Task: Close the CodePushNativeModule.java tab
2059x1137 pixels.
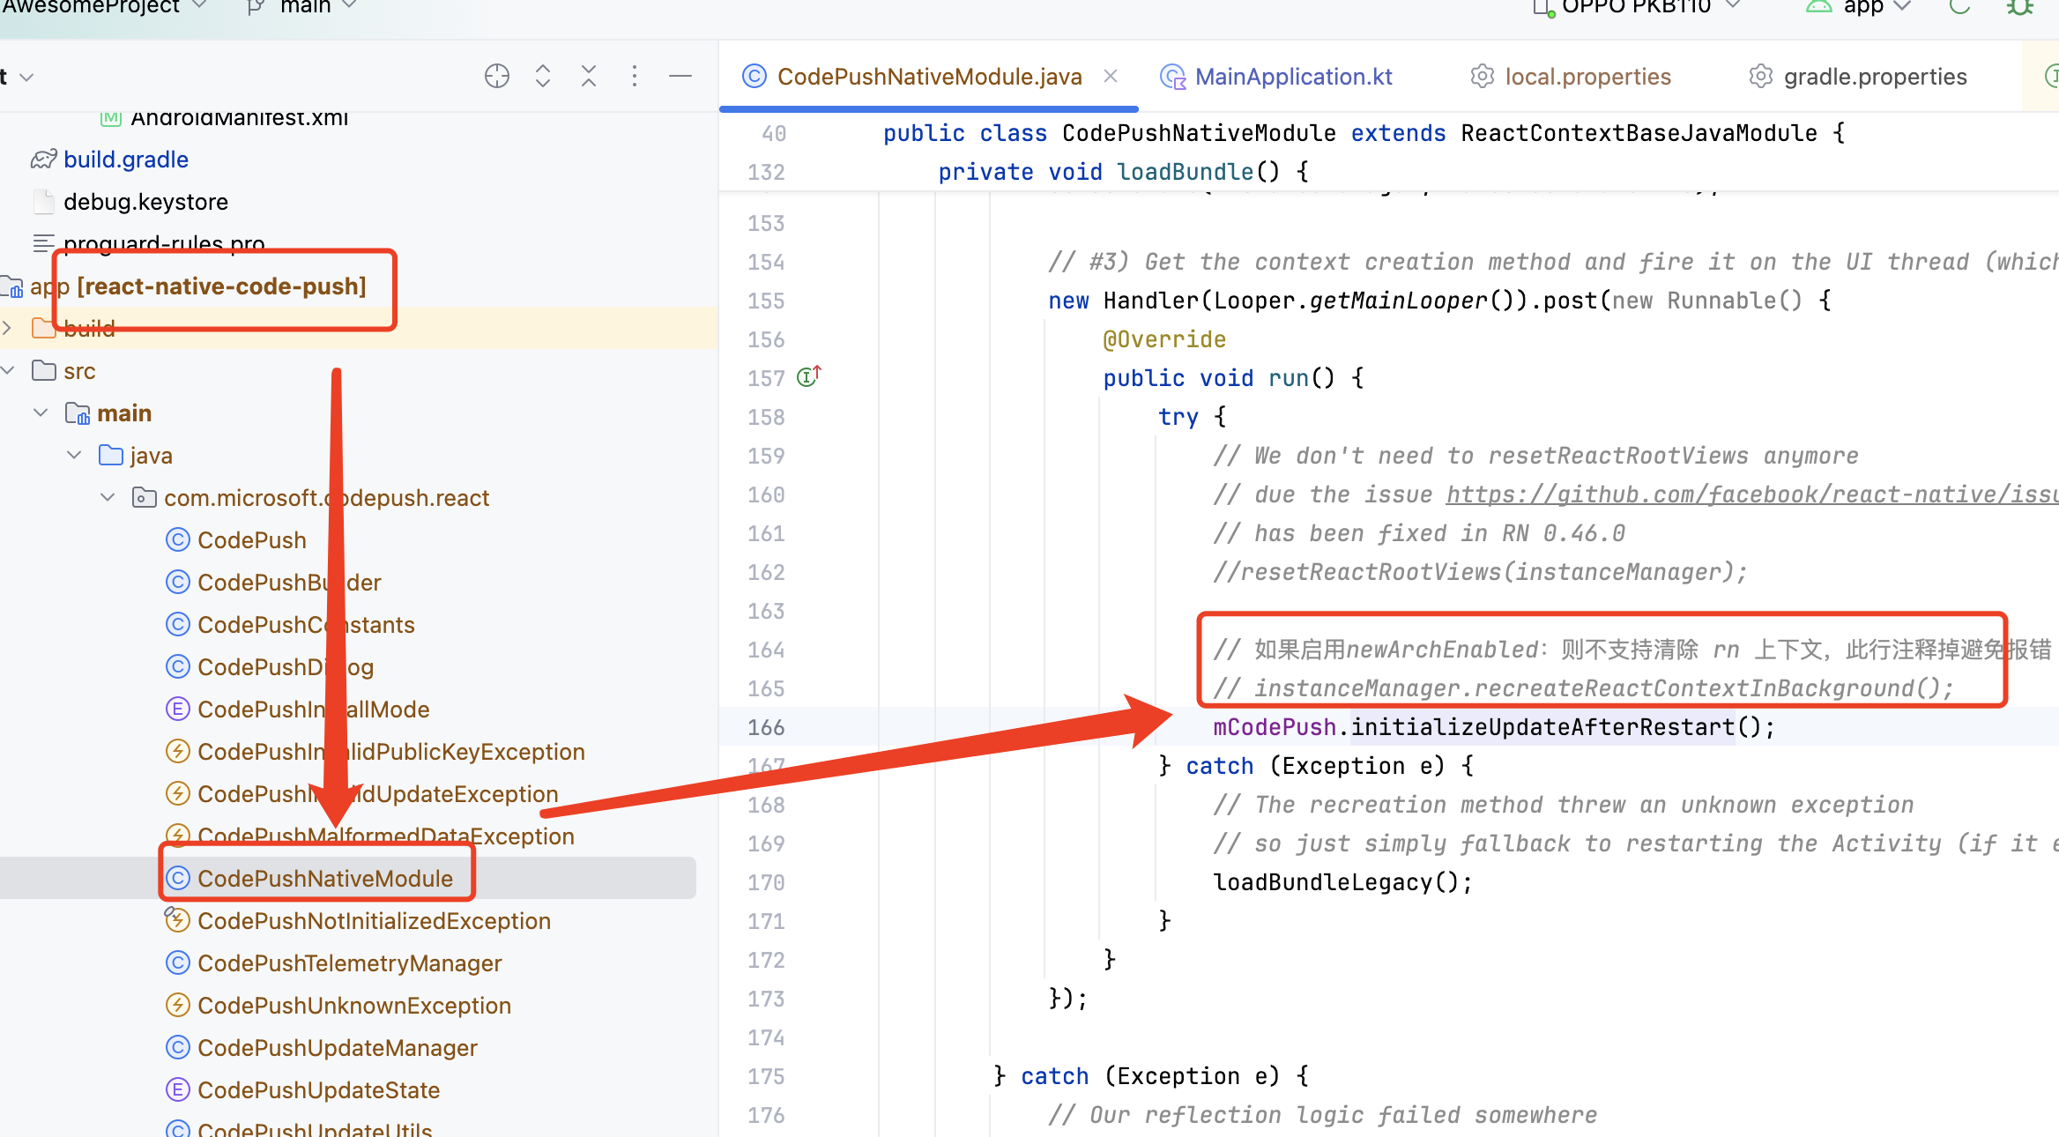Action: click(x=1111, y=77)
